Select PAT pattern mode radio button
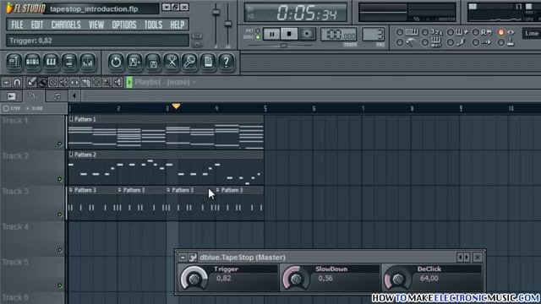Screen dimensions: 541x304 tap(258, 30)
